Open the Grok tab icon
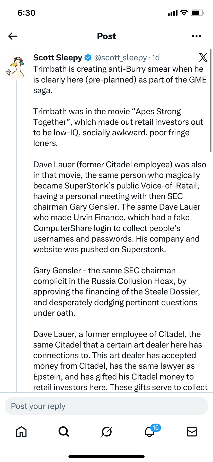213x462 pixels. (106, 431)
